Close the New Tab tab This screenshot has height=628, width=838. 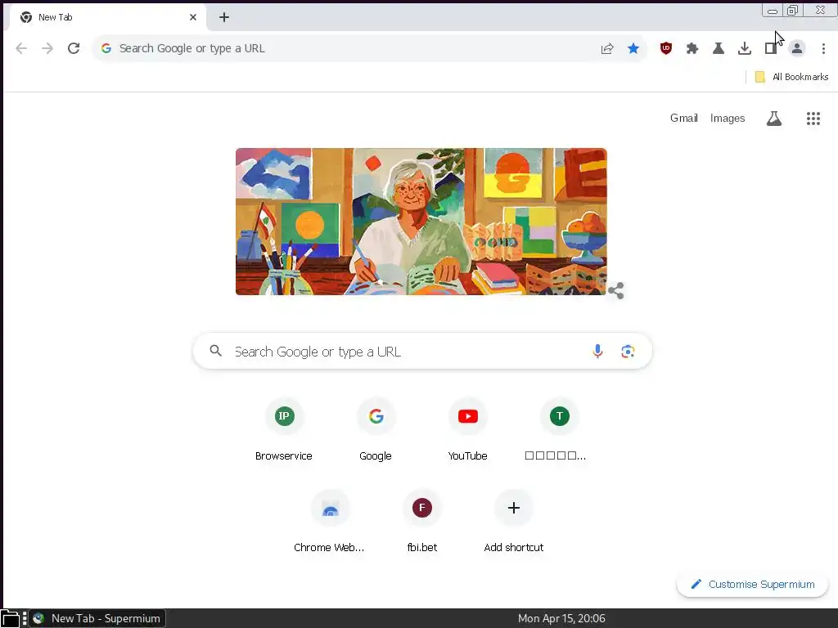193,17
